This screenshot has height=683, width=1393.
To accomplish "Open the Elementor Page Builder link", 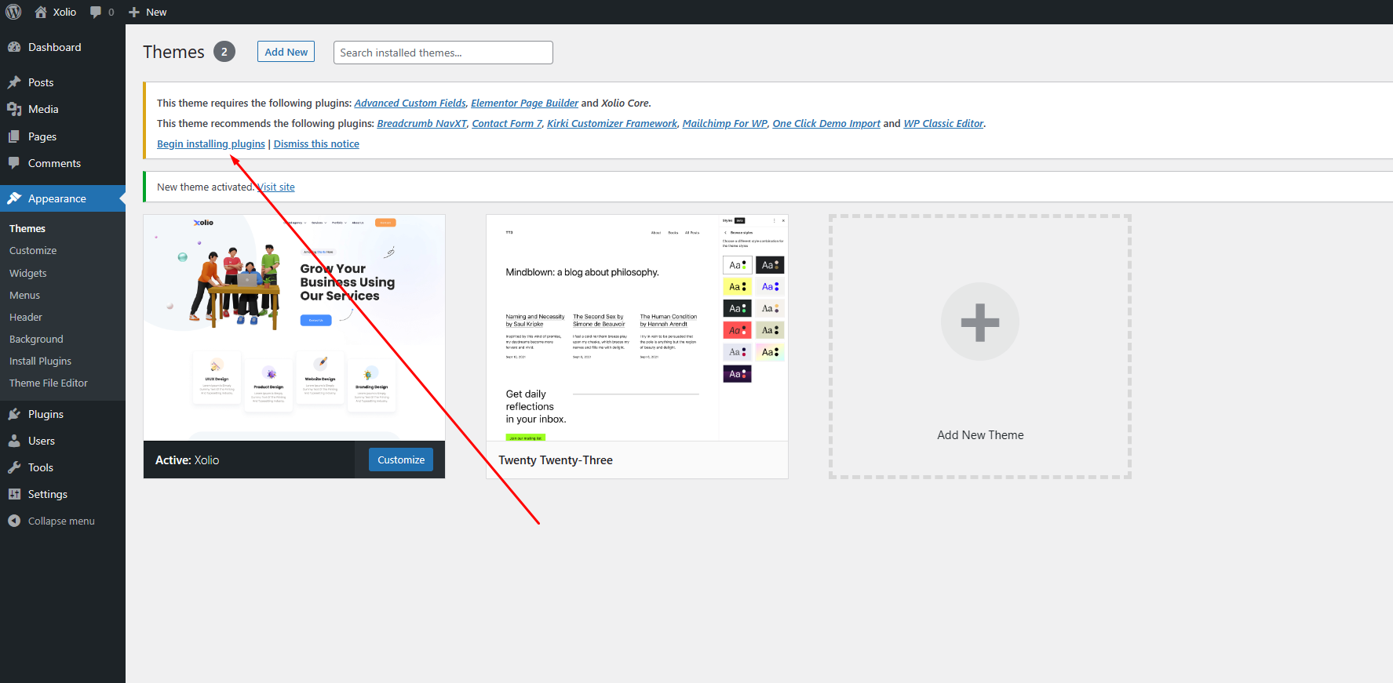I will point(524,103).
